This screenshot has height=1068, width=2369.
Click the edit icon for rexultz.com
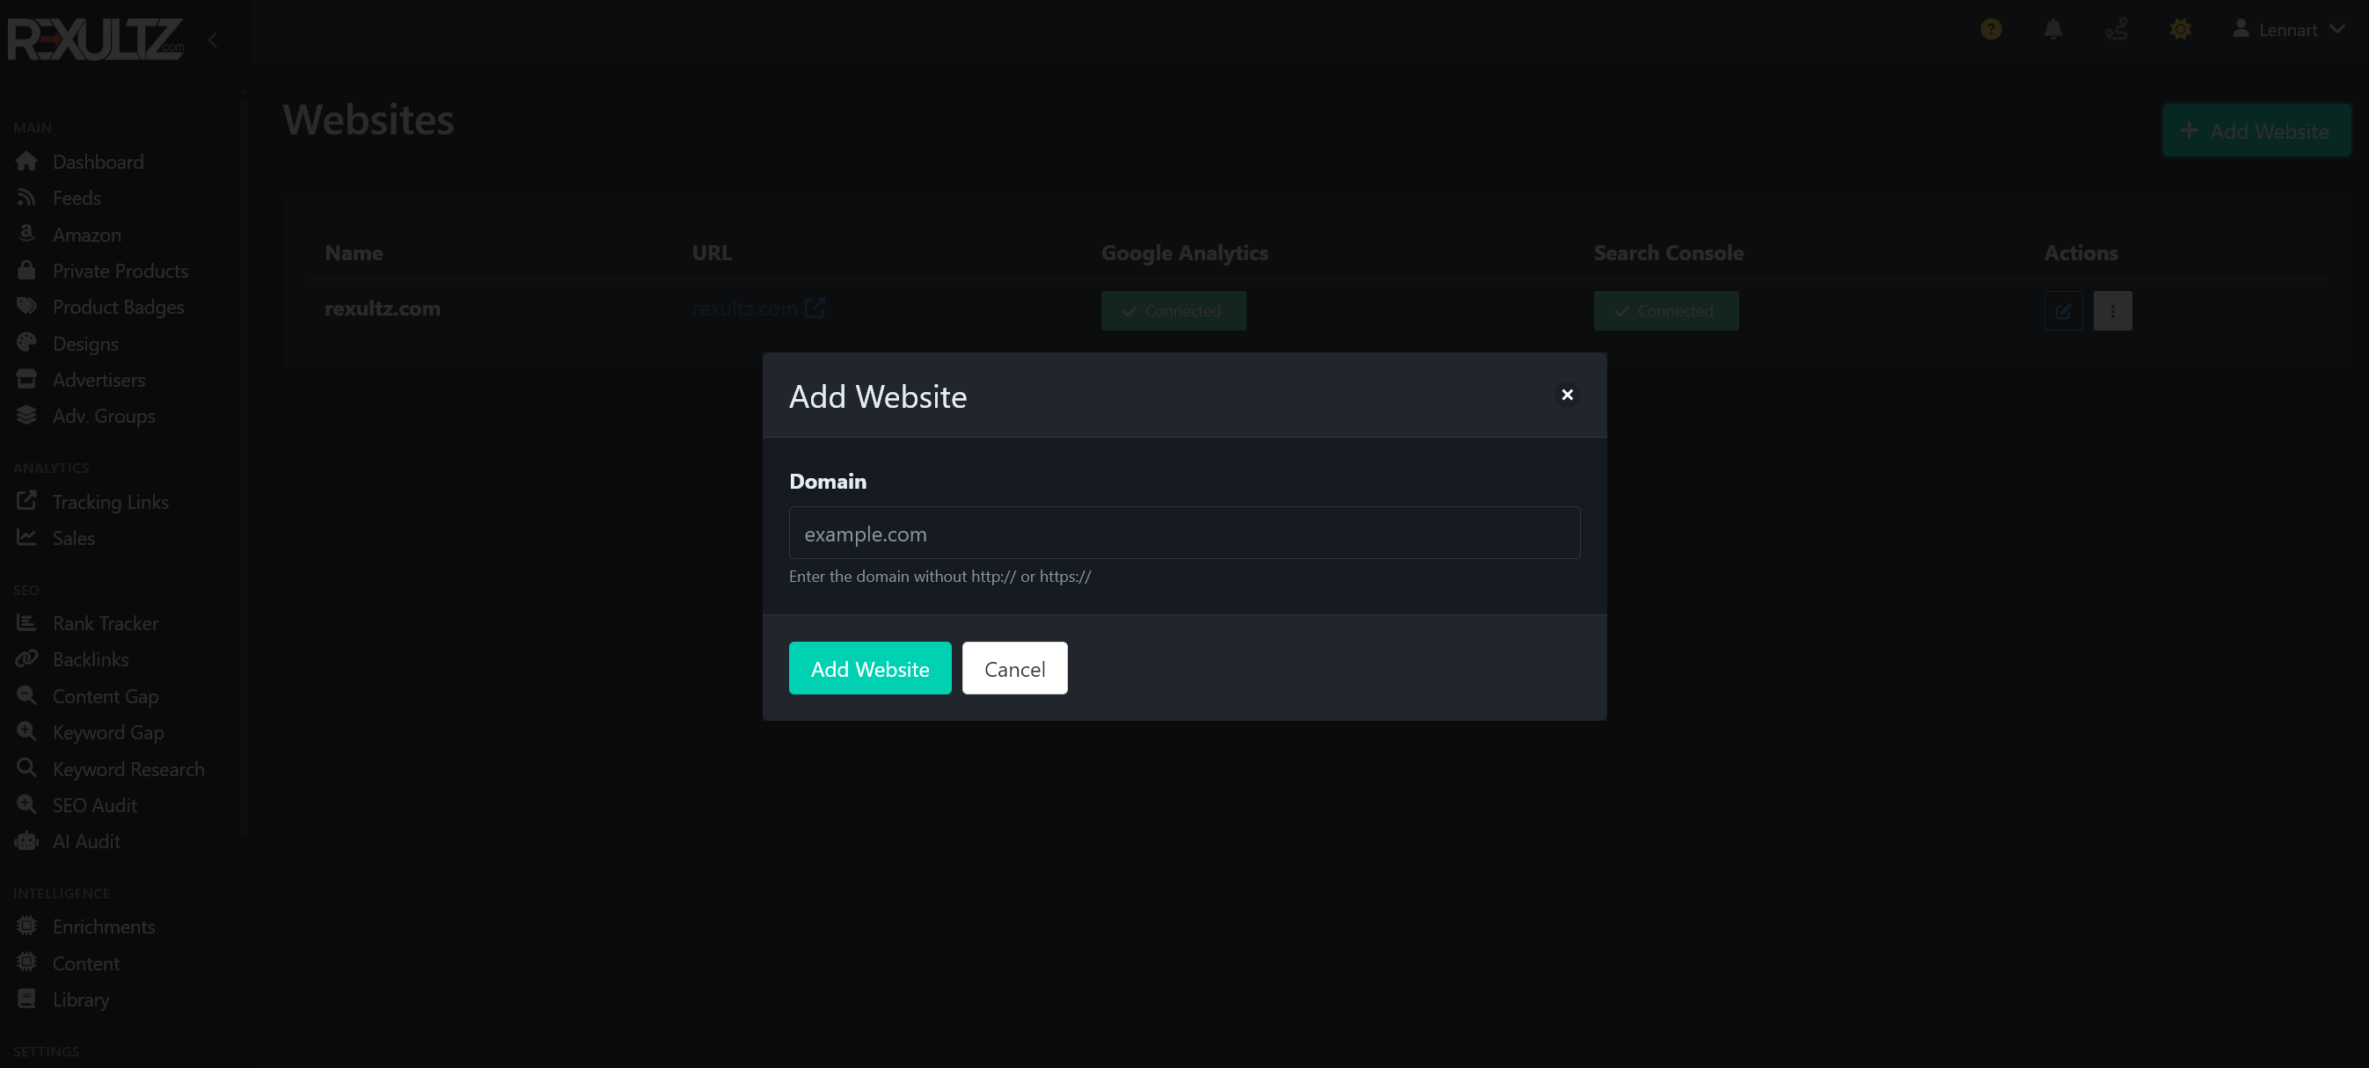[2063, 310]
